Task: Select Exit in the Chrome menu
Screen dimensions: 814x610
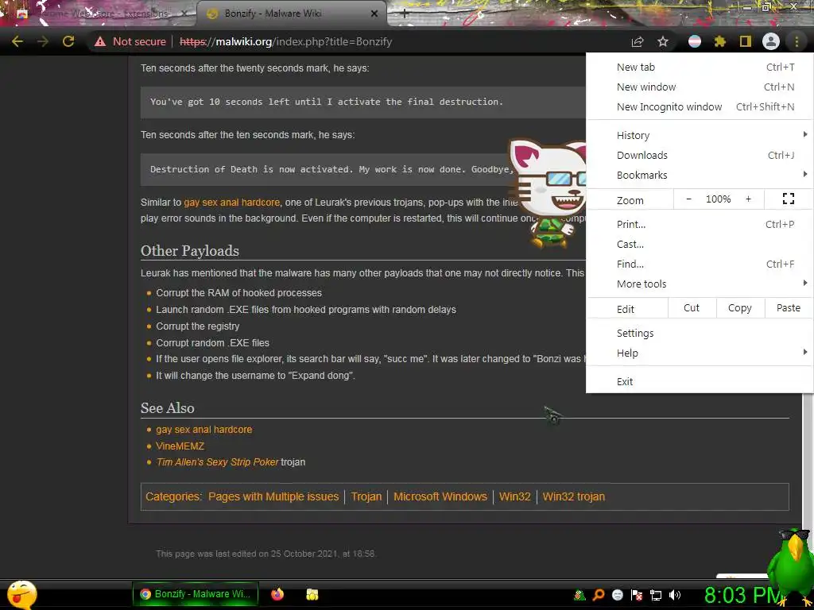Action: click(700, 381)
